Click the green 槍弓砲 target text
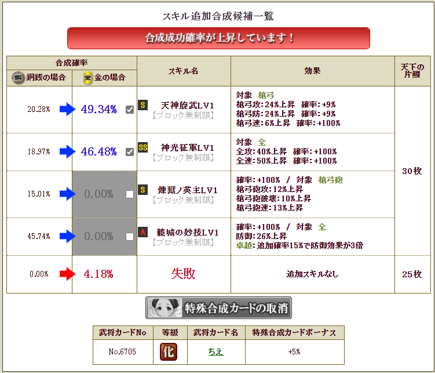The image size is (435, 373). pyautogui.click(x=330, y=180)
